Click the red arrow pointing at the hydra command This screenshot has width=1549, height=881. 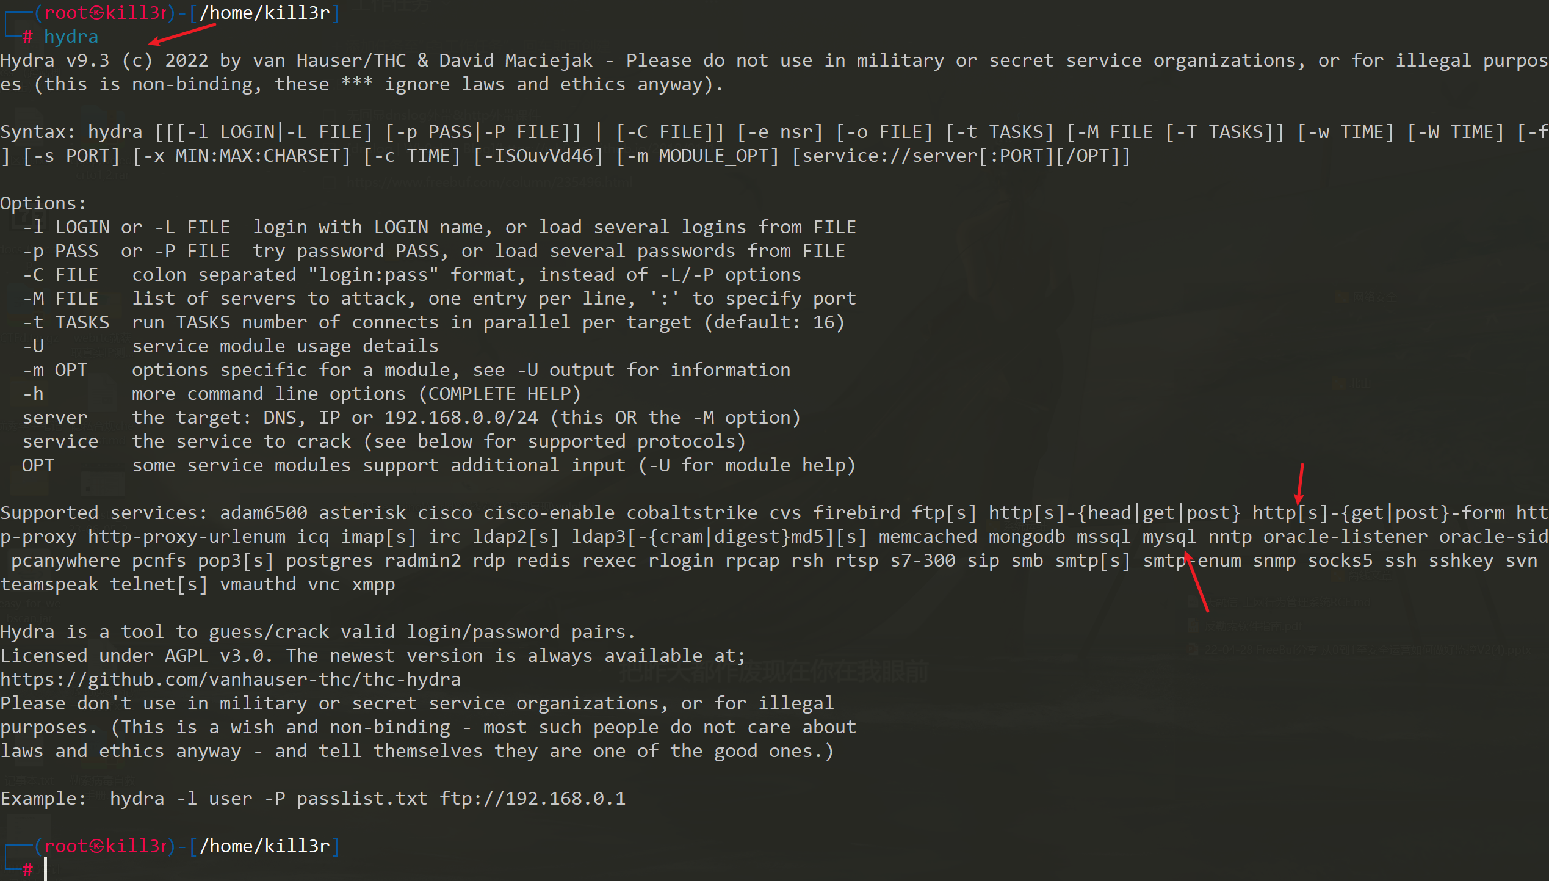click(x=182, y=34)
